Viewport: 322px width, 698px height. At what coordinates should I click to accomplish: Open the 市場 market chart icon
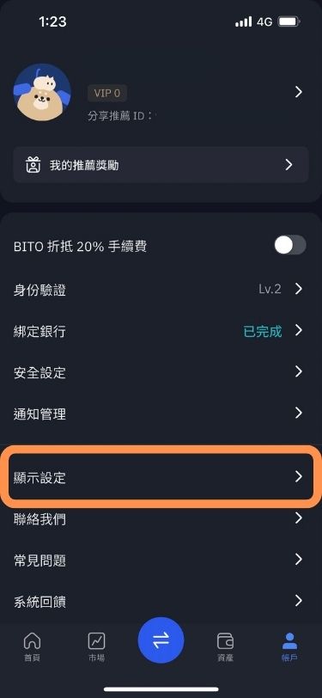pyautogui.click(x=96, y=640)
